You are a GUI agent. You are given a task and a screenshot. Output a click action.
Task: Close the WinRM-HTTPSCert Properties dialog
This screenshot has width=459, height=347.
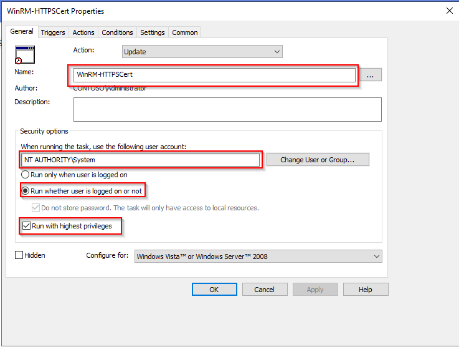point(449,11)
